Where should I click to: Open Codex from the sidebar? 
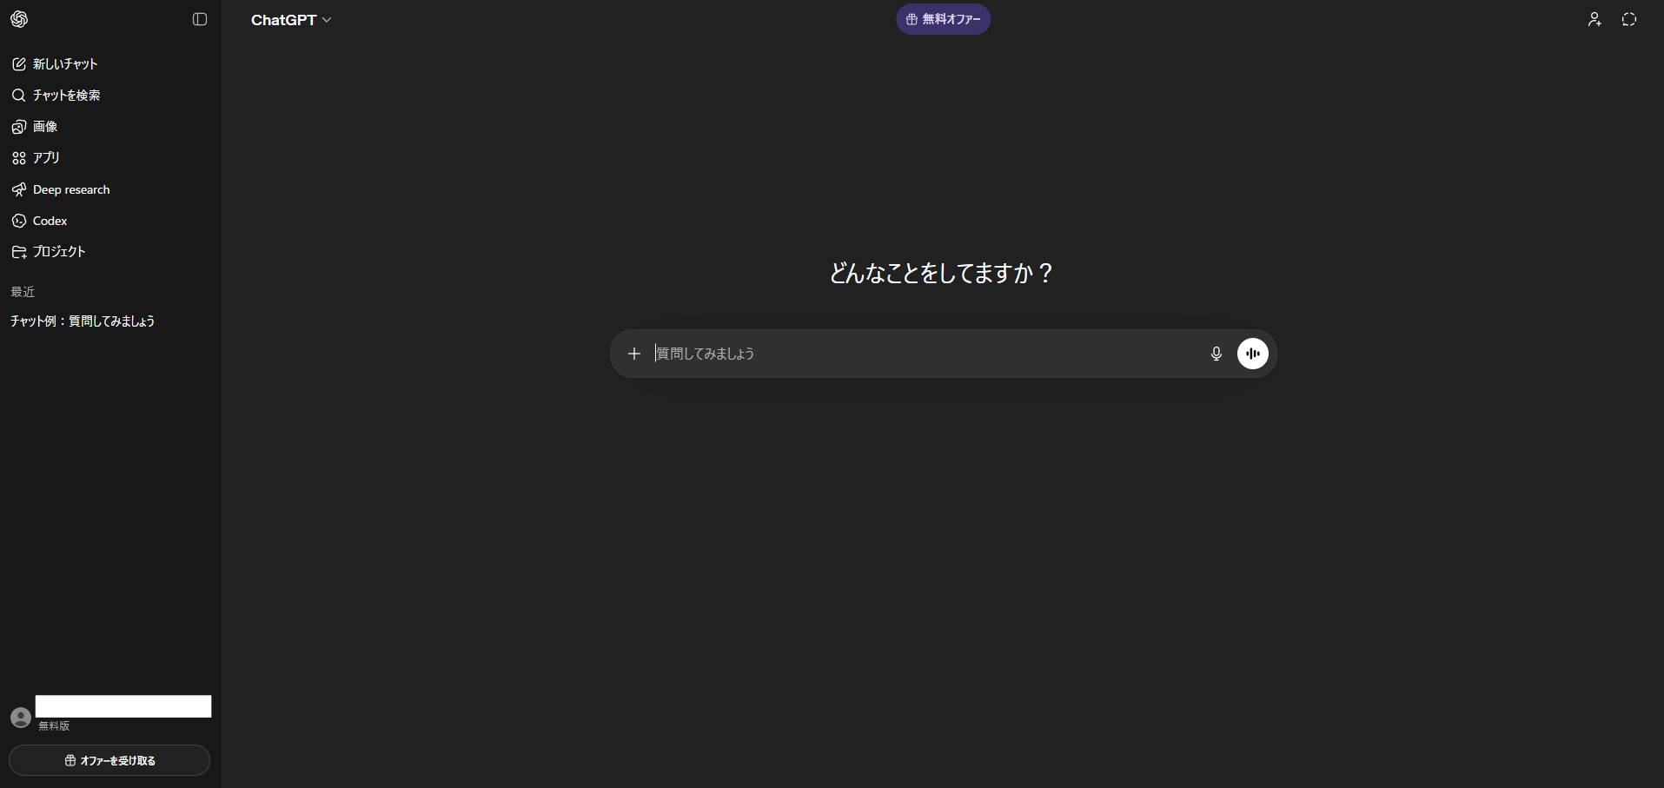tap(50, 221)
